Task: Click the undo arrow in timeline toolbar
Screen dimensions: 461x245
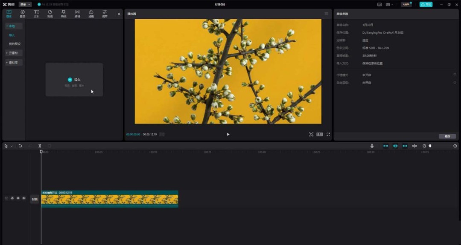Action: (x=20, y=146)
